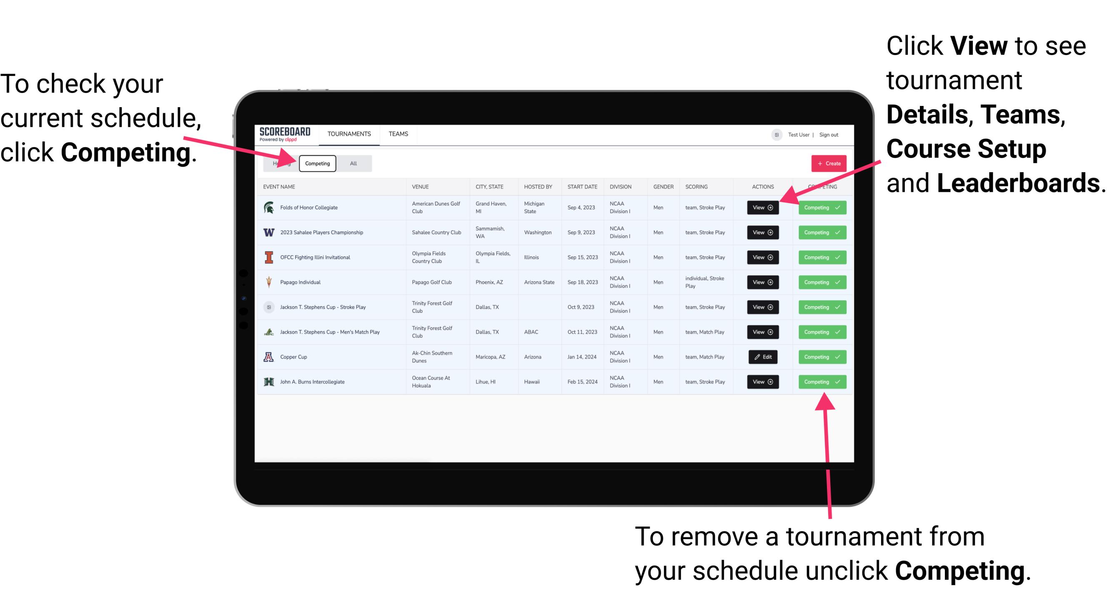Click the TOURNAMENTS menu item
Viewport: 1107px width, 596px height.
(x=349, y=134)
